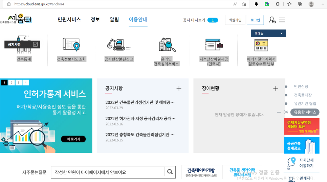327x182 pixels.
Task: Jump to 유관기관 협업 section
Action: point(305,103)
